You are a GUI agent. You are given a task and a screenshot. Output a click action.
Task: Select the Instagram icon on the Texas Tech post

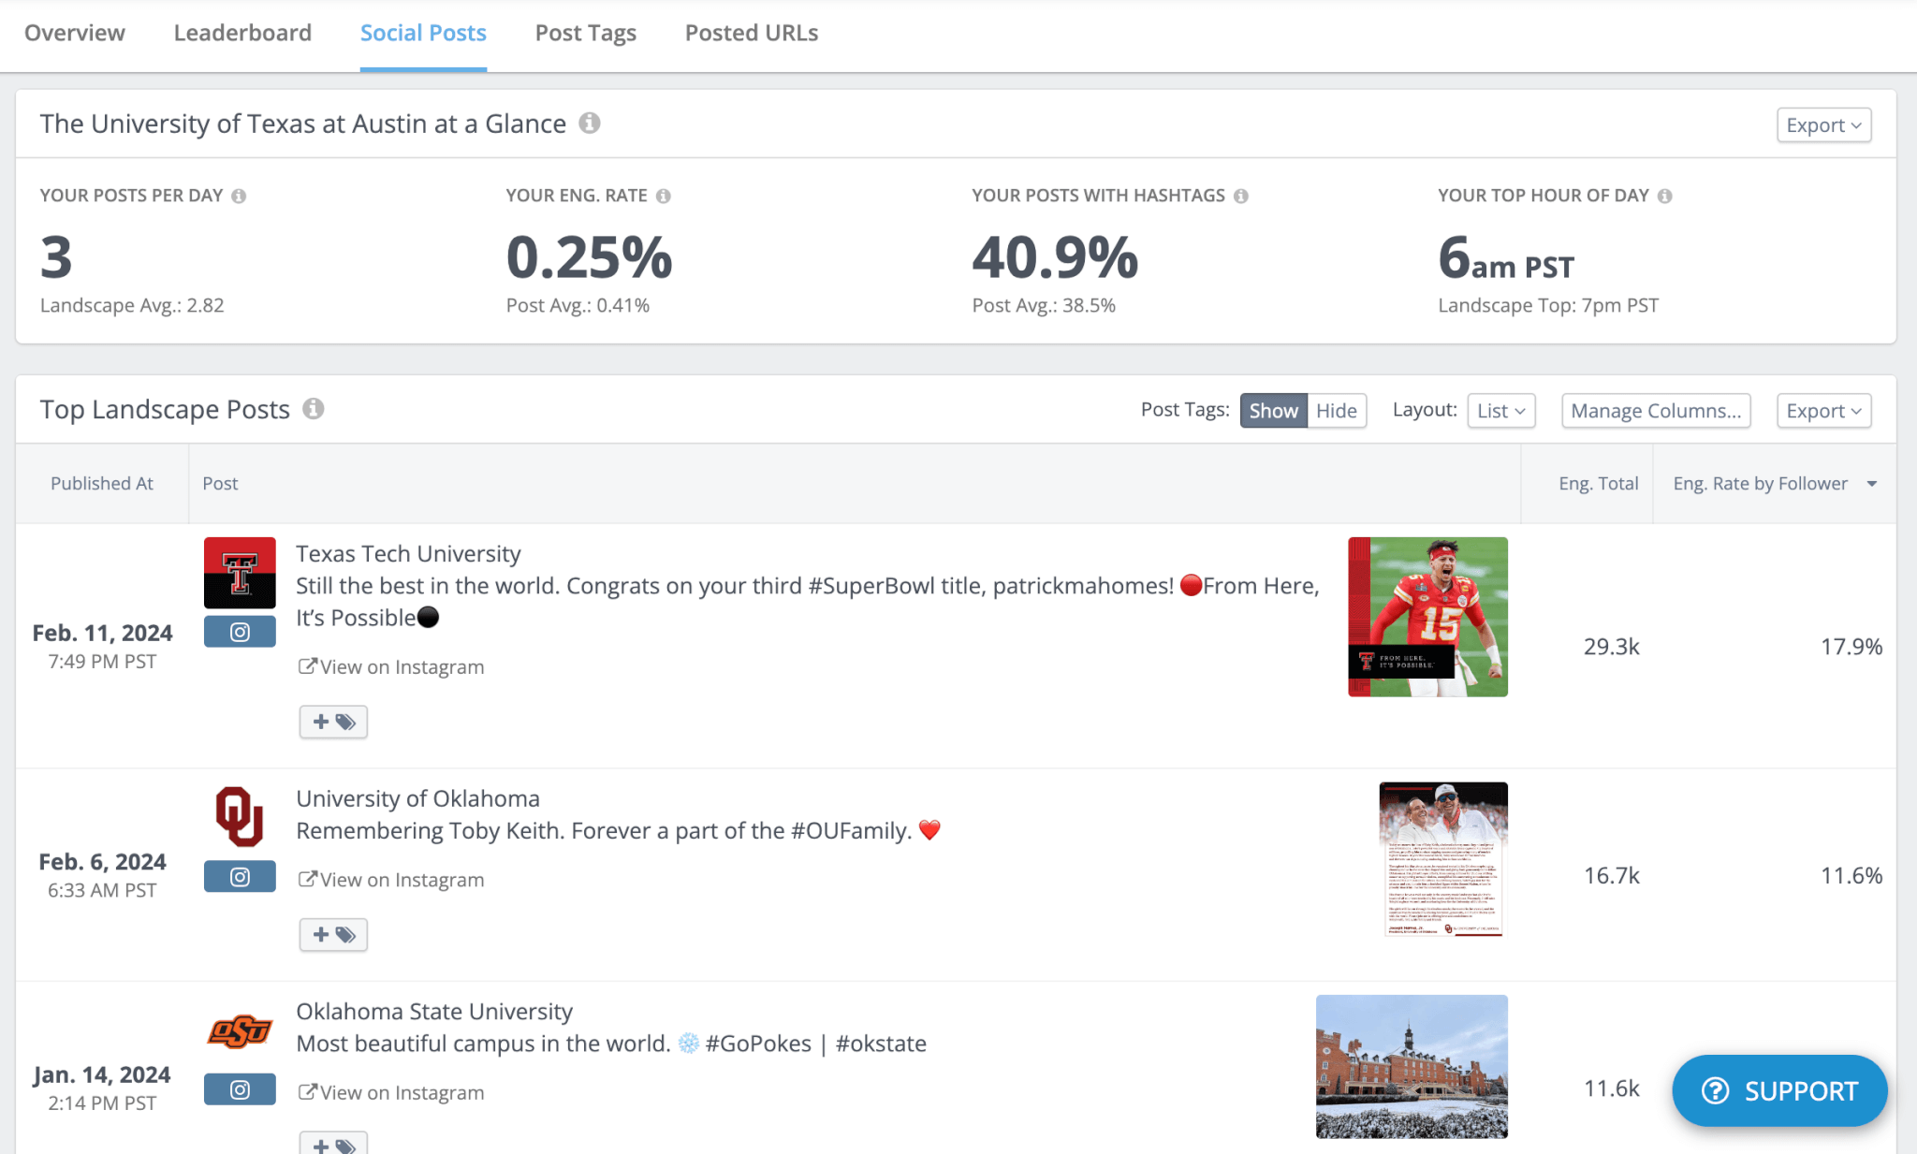coord(240,631)
